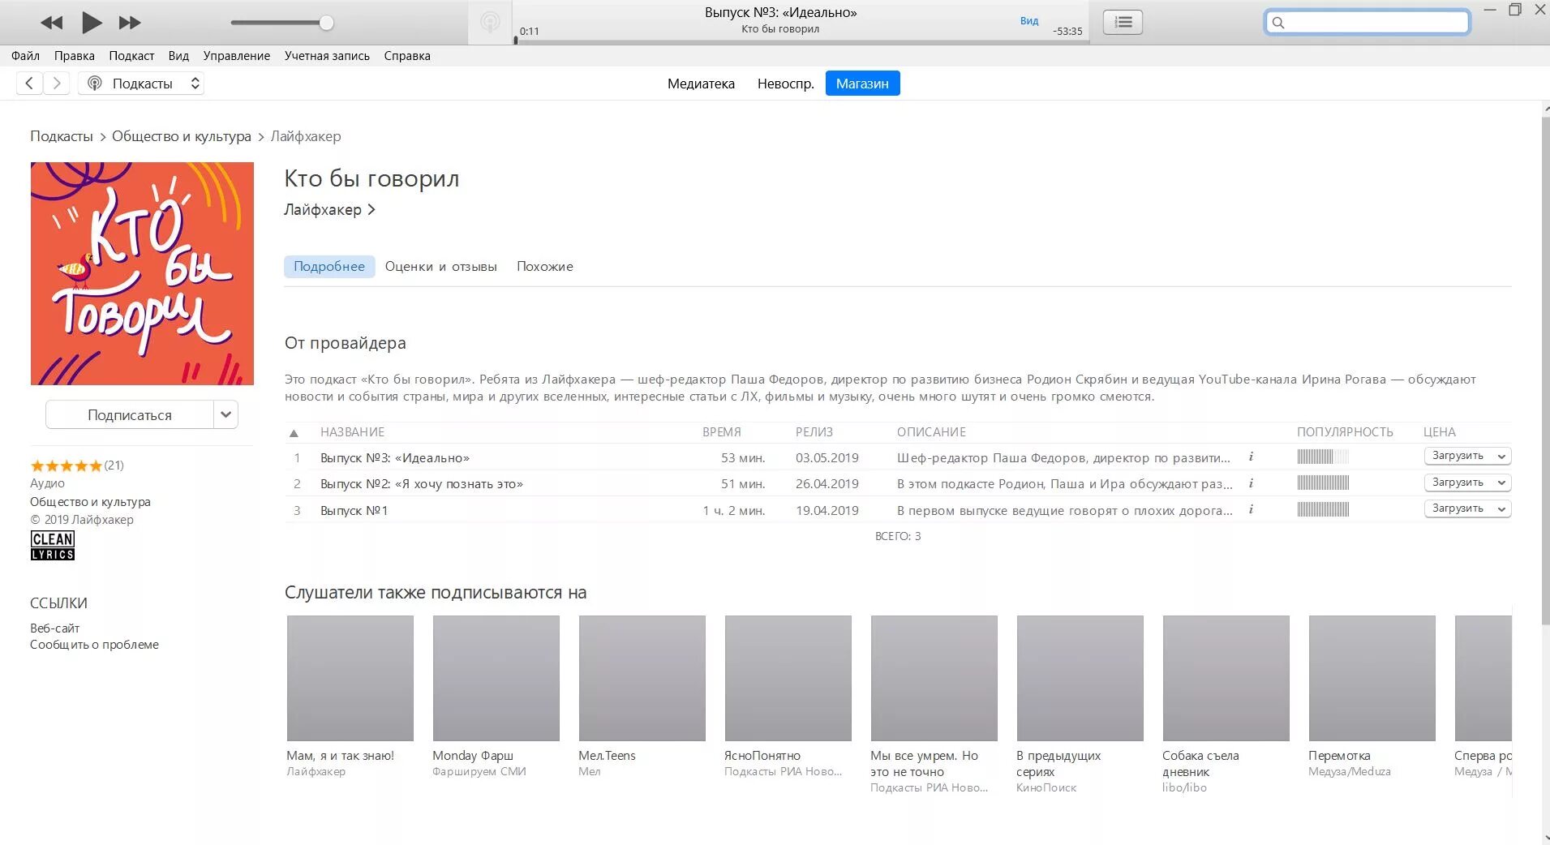Open the Файл menu

tap(25, 56)
